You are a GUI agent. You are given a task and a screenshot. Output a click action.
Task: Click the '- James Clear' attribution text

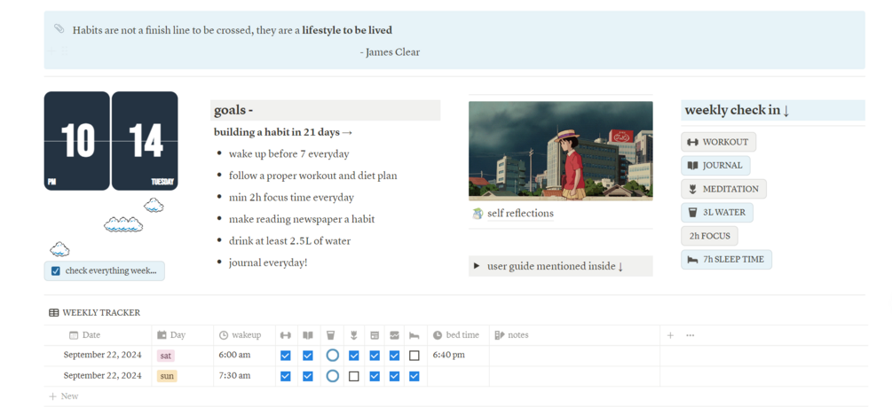[x=390, y=52]
